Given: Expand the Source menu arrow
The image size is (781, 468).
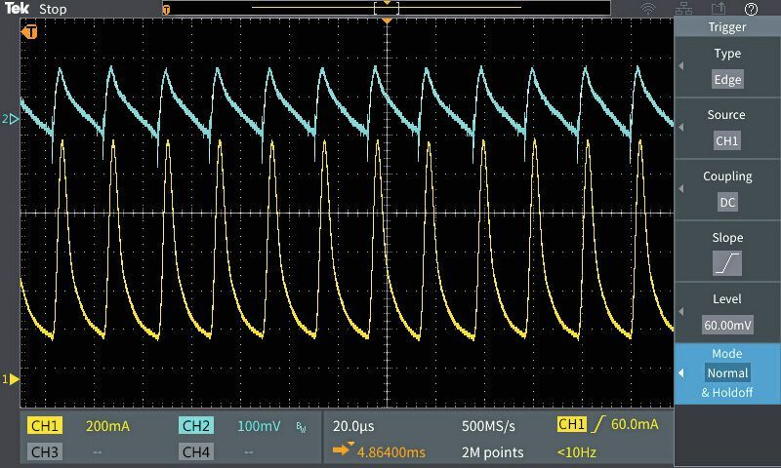Looking at the screenshot, I should [x=680, y=128].
